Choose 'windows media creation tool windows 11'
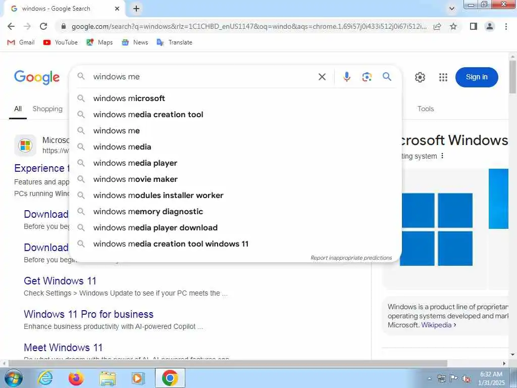The width and height of the screenshot is (517, 388). pyautogui.click(x=236, y=244)
